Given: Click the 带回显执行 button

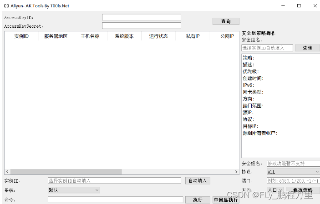Looking at the screenshot, I should point(226,200).
